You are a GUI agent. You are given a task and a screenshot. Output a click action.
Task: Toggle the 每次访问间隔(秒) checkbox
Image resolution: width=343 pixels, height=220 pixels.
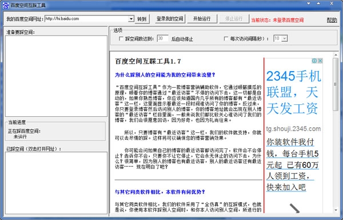click(x=226, y=39)
